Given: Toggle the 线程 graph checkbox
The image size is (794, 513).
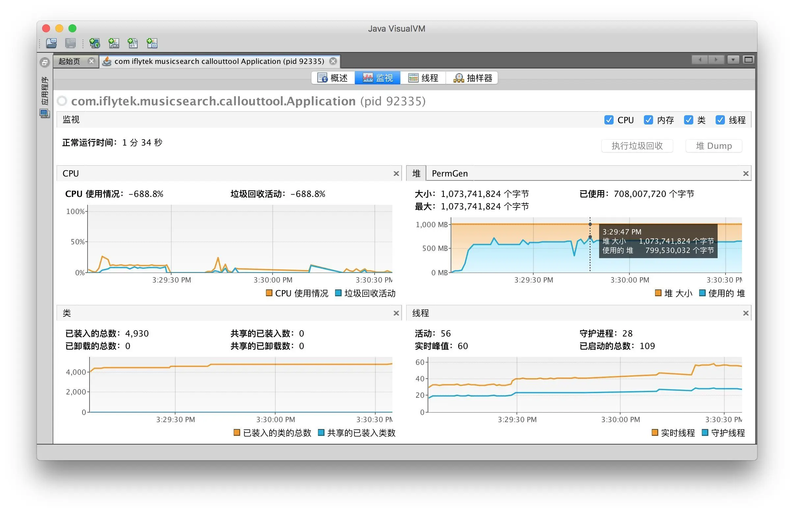Looking at the screenshot, I should tap(720, 120).
